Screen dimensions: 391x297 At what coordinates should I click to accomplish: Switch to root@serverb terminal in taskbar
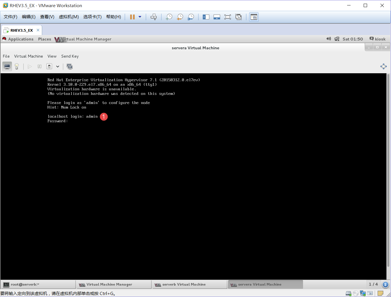click(x=38, y=284)
